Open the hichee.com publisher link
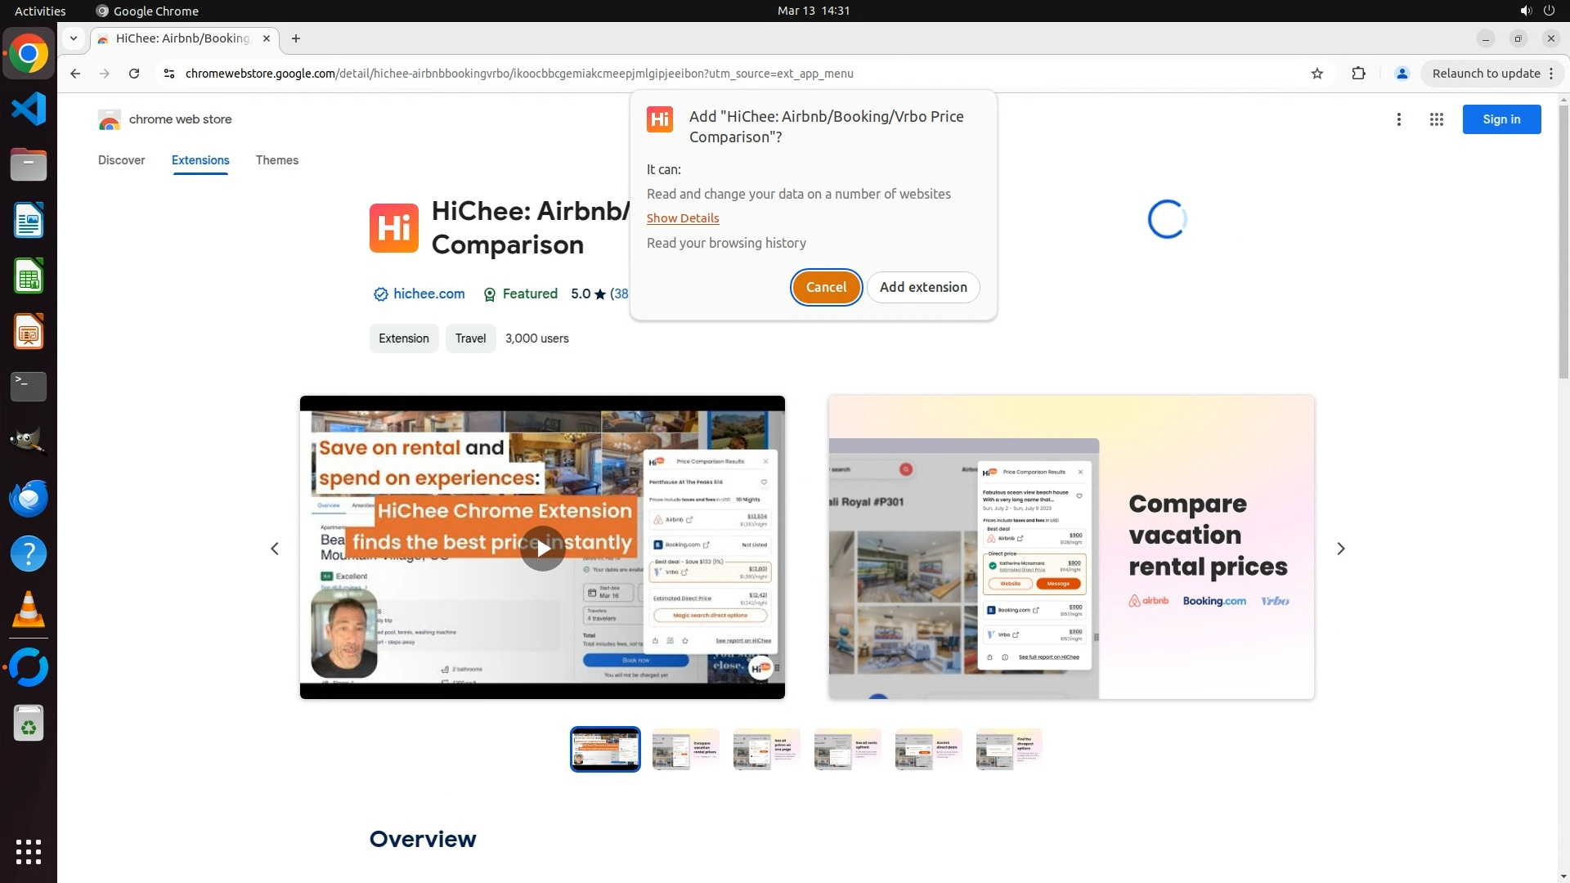The height and width of the screenshot is (883, 1570). pyautogui.click(x=428, y=294)
